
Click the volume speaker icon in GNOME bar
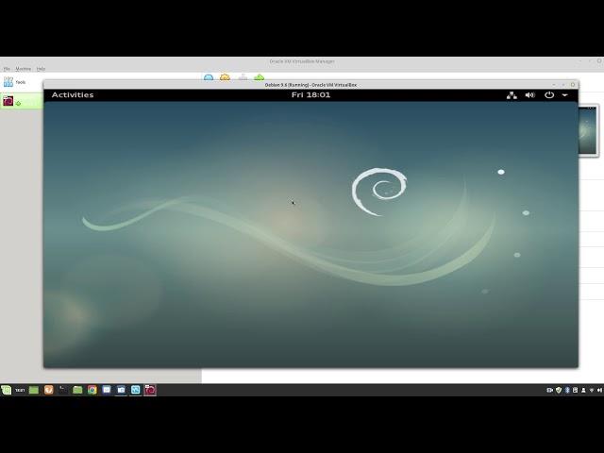530,95
